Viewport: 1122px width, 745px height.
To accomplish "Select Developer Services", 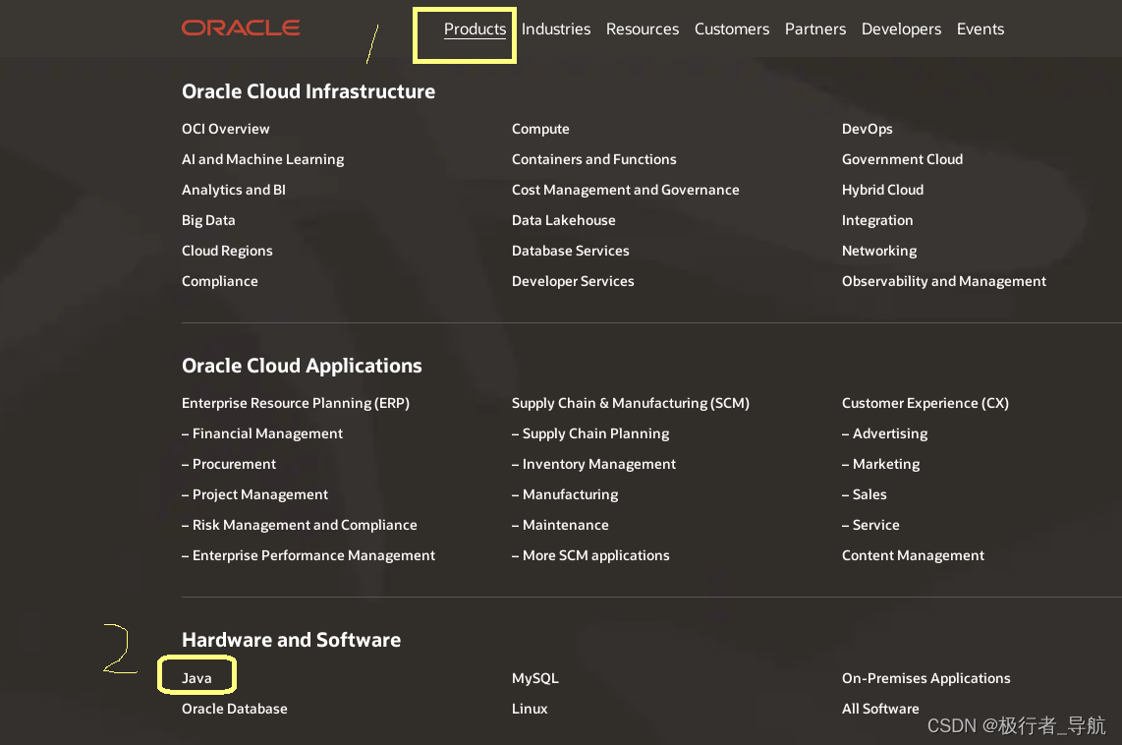I will (573, 281).
